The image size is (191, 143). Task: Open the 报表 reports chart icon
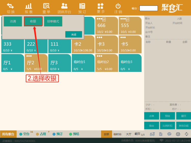(29, 6)
